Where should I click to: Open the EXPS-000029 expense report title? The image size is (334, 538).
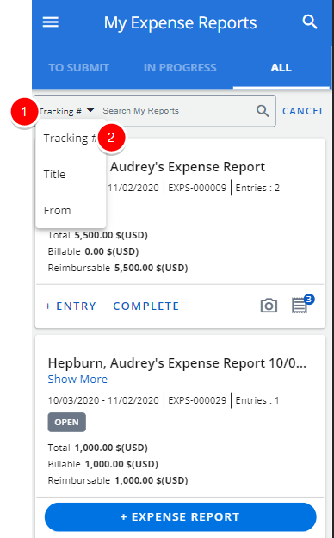(177, 363)
